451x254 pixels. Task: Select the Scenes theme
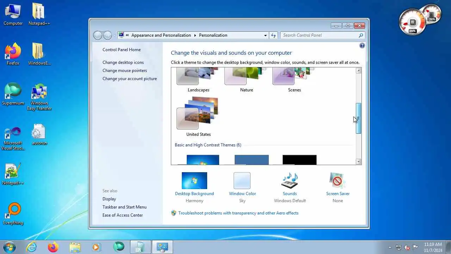[294, 80]
